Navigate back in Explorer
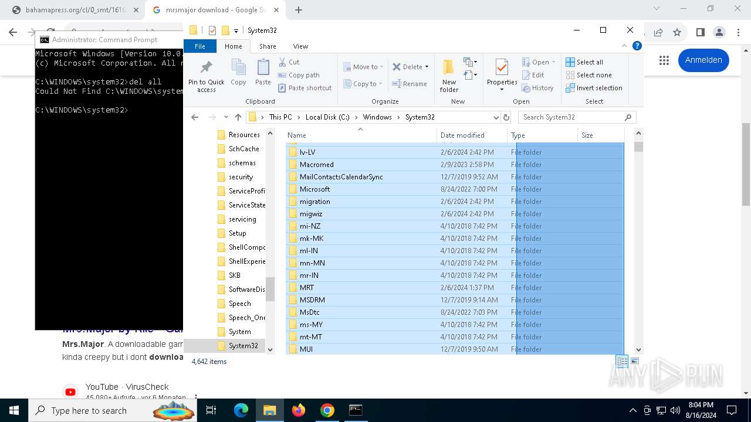Image resolution: width=751 pixels, height=422 pixels. 195,117
